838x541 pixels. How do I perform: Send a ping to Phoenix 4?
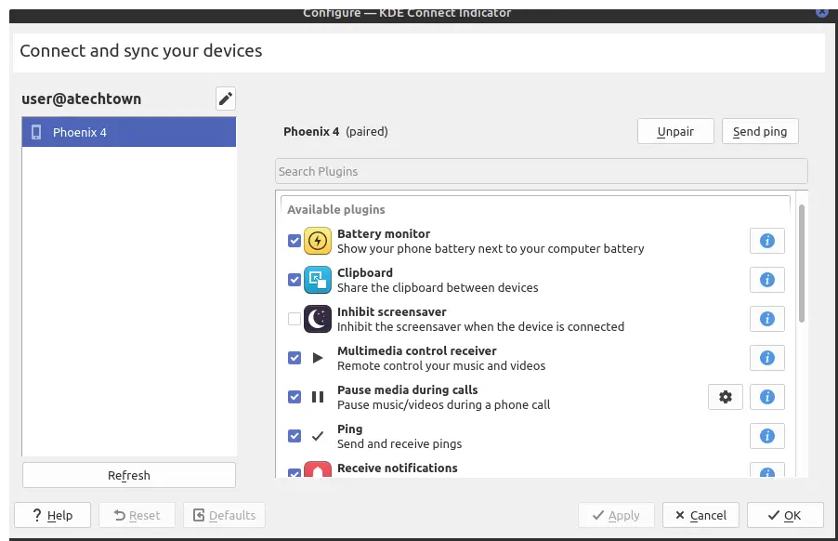tap(760, 131)
